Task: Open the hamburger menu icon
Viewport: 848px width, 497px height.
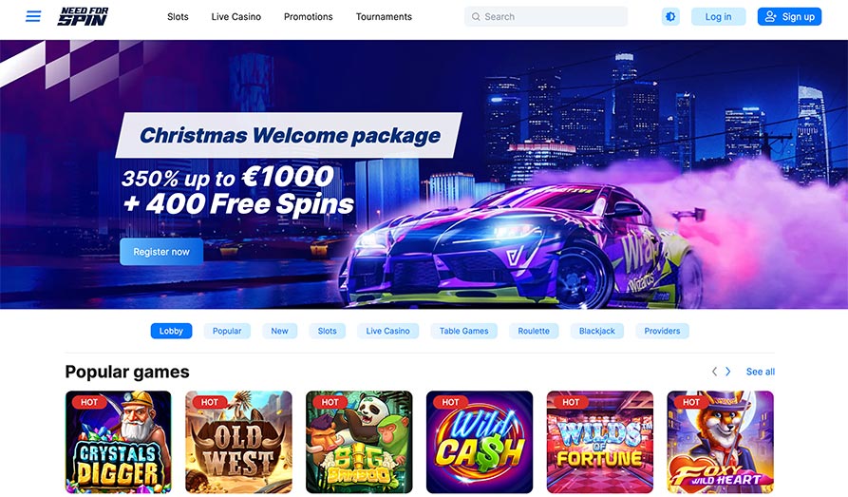Action: tap(33, 16)
